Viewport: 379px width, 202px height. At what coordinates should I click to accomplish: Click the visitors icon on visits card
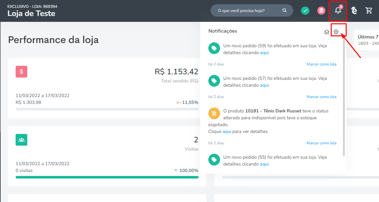pos(21,139)
